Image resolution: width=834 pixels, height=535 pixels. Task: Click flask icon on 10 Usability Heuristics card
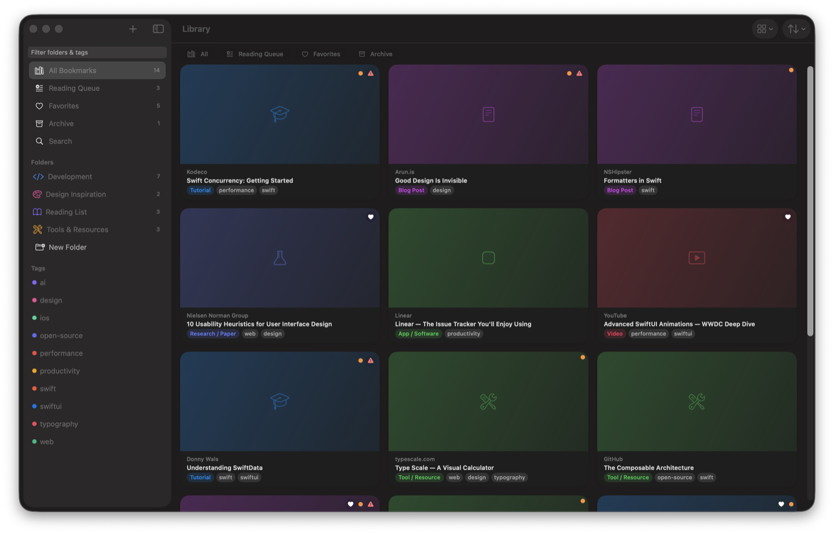[x=280, y=258]
